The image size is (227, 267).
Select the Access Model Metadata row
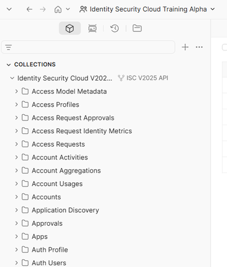(x=105, y=91)
